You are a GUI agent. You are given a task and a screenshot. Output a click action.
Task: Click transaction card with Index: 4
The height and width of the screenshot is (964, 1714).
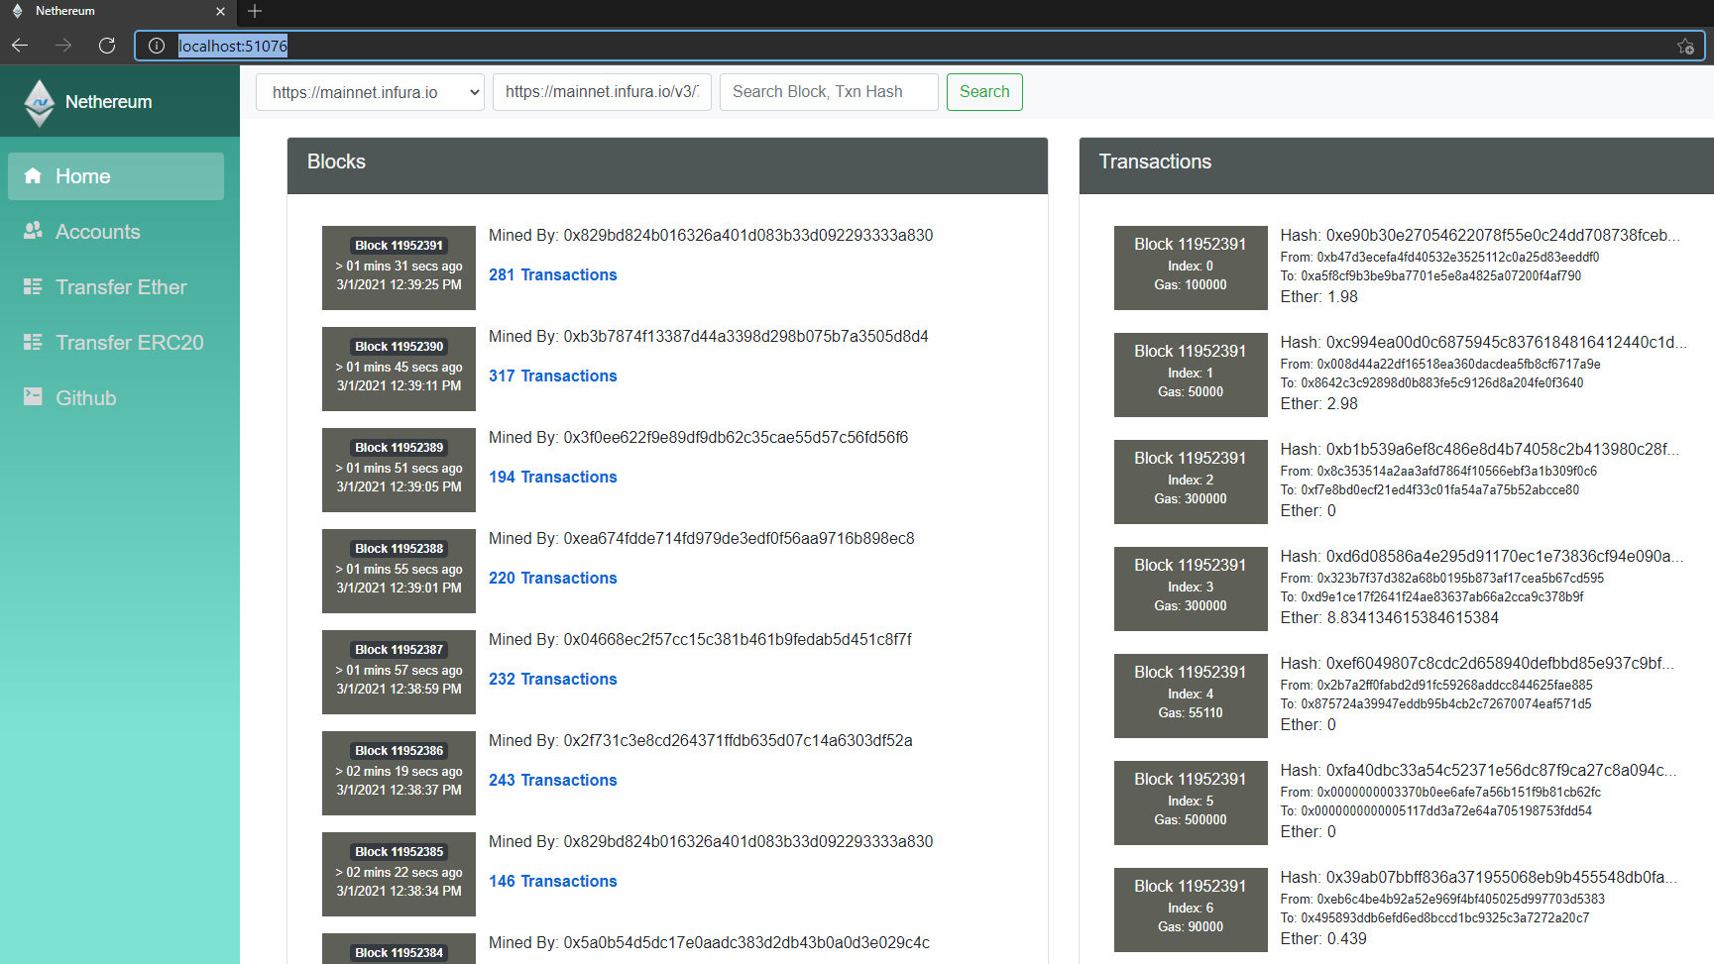pos(1191,696)
